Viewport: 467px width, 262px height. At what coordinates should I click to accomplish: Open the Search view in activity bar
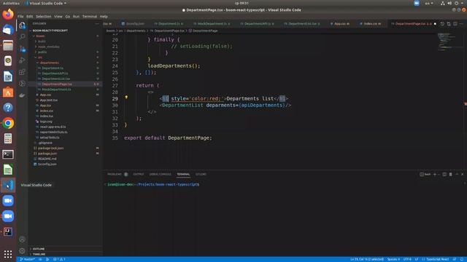click(x=22, y=37)
